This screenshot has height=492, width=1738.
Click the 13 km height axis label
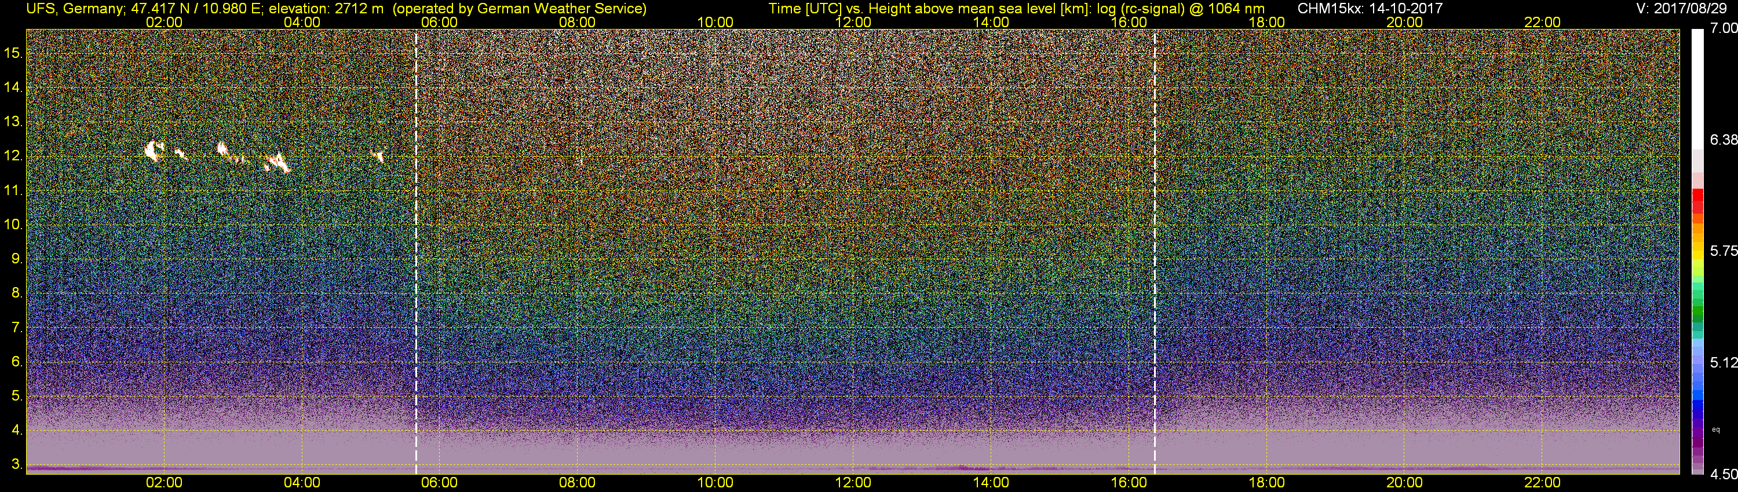13,122
